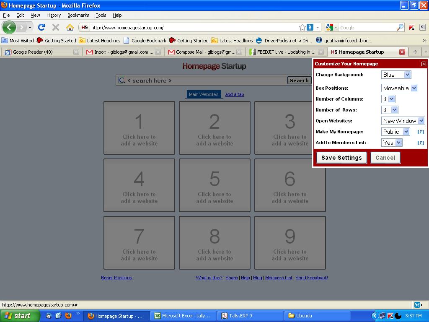This screenshot has width=429, height=322.
Task: Click the magnifier search icon in Google box
Action: tap(400, 27)
